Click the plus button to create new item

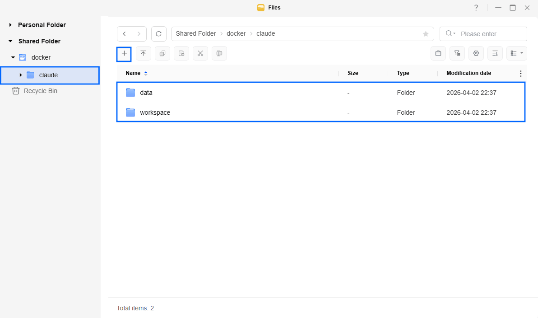[124, 53]
